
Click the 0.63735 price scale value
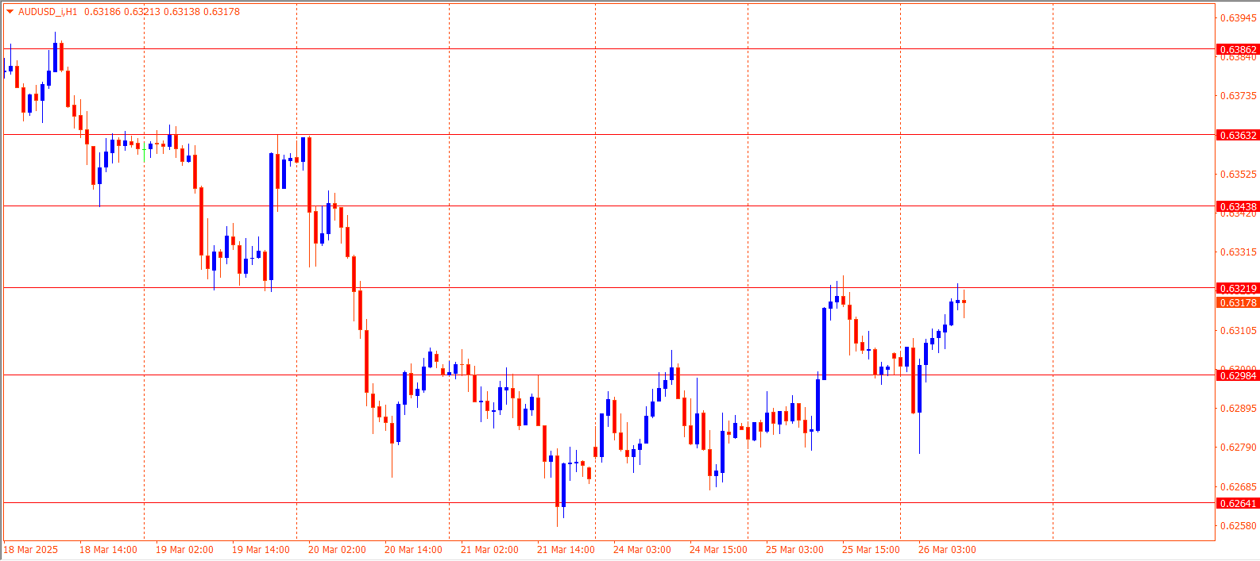coord(1239,96)
